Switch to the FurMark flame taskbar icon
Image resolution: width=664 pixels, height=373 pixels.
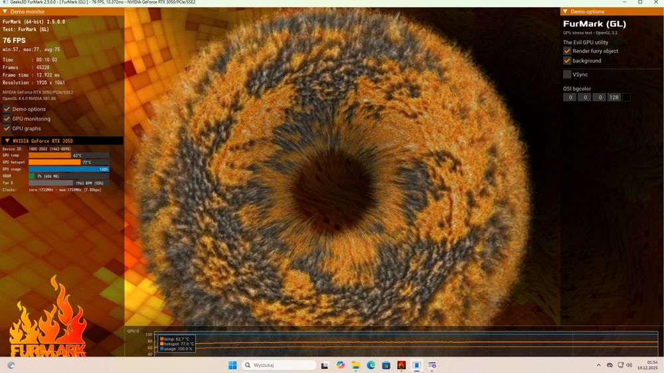(402, 365)
